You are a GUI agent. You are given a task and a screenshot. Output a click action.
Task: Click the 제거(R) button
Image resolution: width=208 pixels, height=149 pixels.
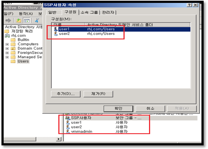(x=98, y=94)
